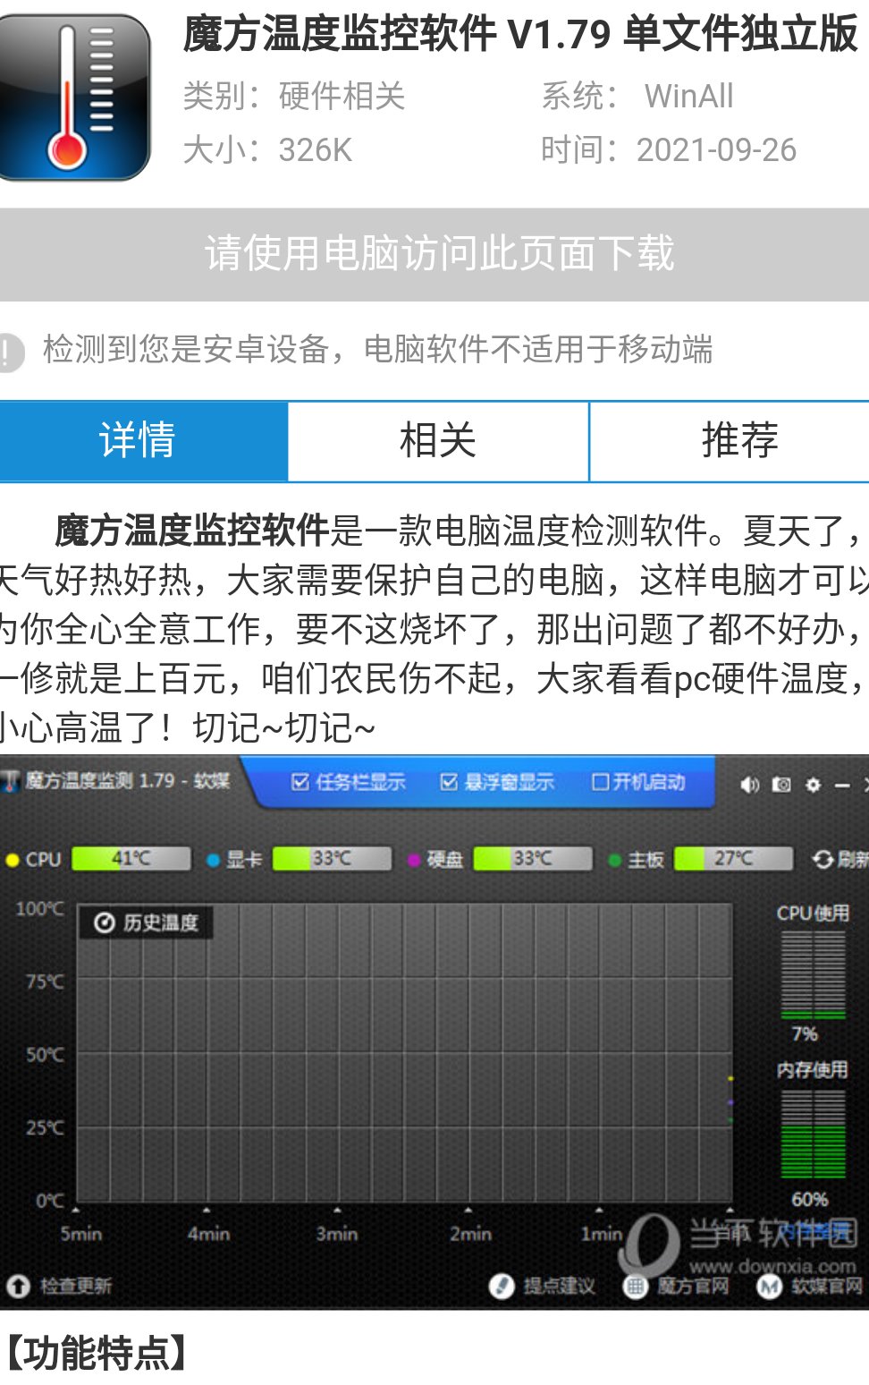Viewport: 869px width, 1385px height.
Task: Click the 3min time axis label
Action: pos(337,1234)
